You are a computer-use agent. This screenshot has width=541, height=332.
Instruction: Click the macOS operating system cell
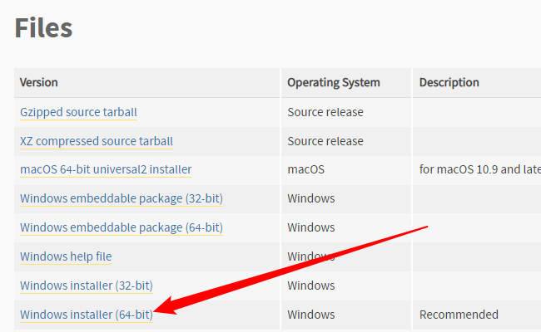[x=305, y=169]
